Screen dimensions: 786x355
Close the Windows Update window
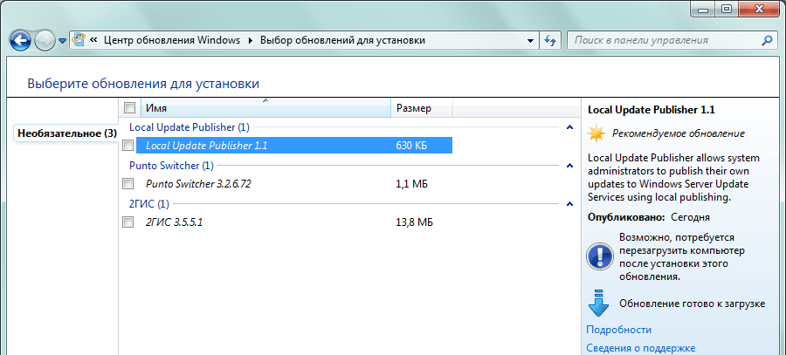click(x=760, y=9)
